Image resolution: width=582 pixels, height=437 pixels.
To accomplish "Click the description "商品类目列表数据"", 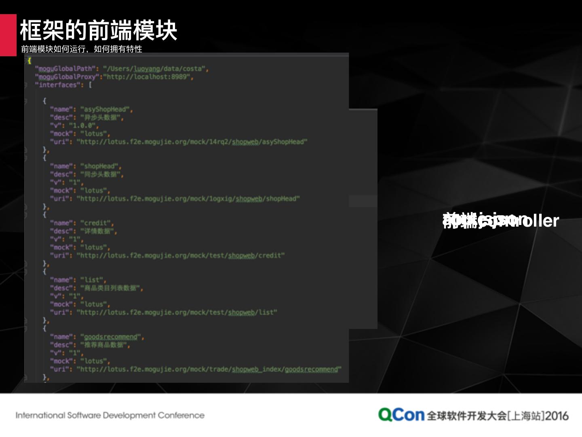I will tap(110, 288).
